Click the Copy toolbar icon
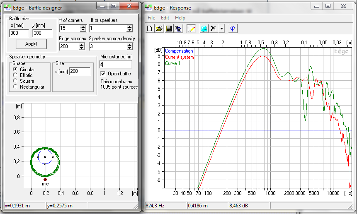Image resolution: width=357 pixels, height=214 pixels. pos(178,29)
